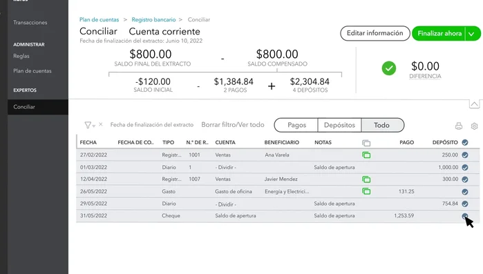Click the $1,384.84 2 PAGOS total
Screen dimensions: 483x274
tap(234, 85)
